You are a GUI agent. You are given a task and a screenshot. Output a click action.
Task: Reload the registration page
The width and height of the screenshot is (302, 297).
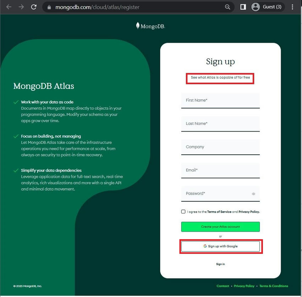(x=34, y=7)
